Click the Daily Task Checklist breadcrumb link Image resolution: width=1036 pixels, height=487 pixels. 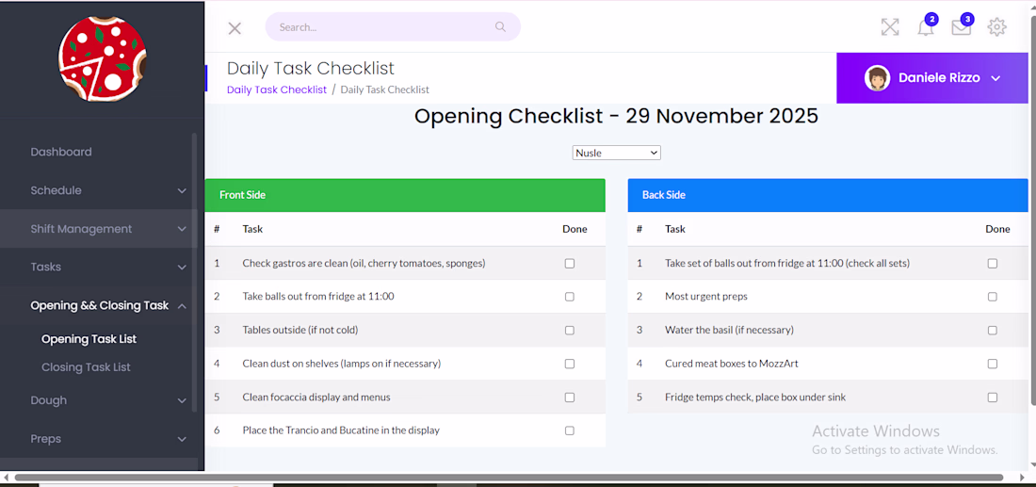point(277,89)
